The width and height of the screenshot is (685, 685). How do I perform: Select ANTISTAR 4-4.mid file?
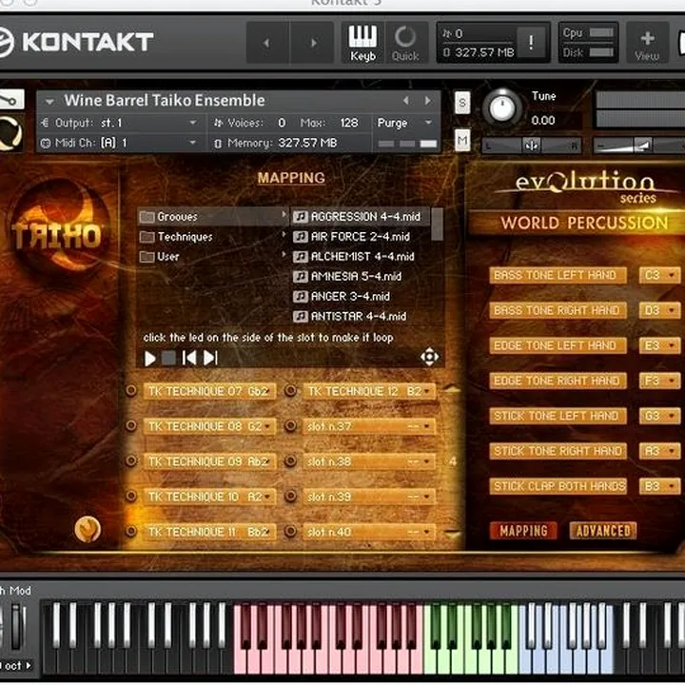pos(361,316)
